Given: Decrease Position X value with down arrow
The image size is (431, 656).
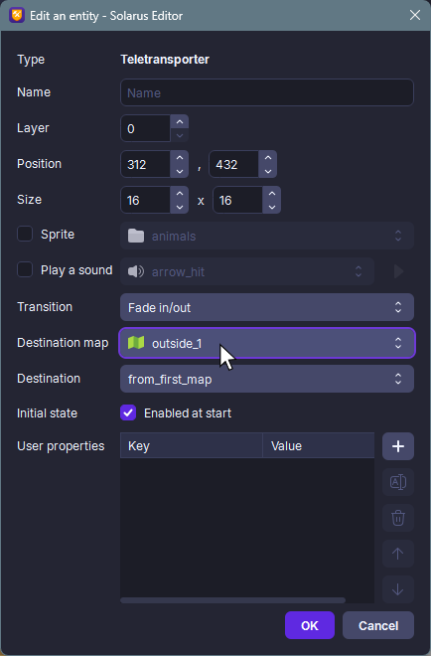Looking at the screenshot, I should (180, 171).
